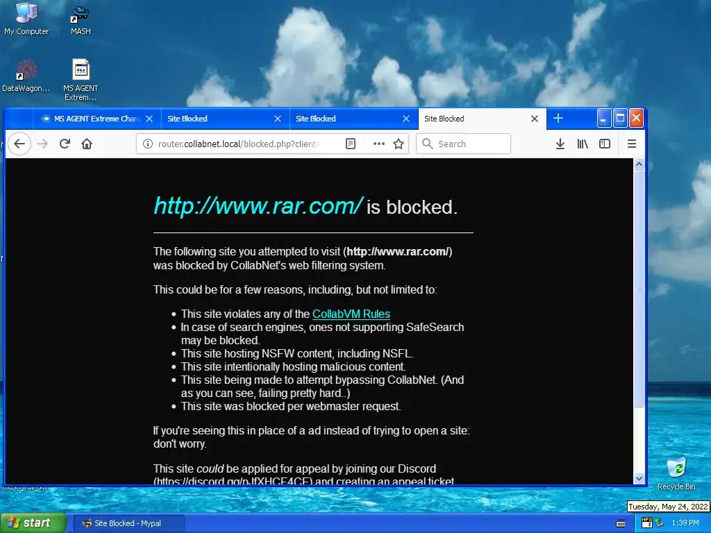This screenshot has width=711, height=533.
Task: Click the system clock 1:39 PM
Action: (685, 523)
